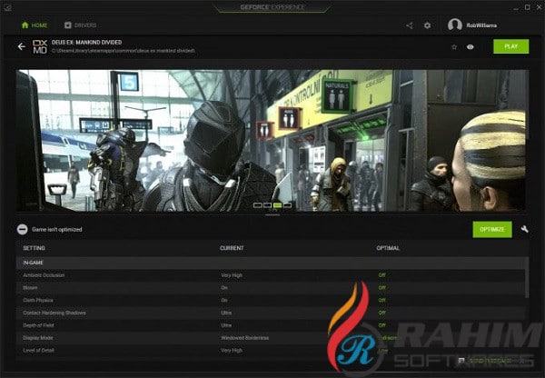The image size is (545, 378).
Task: Click the DXMD game logo icon
Action: click(x=40, y=46)
